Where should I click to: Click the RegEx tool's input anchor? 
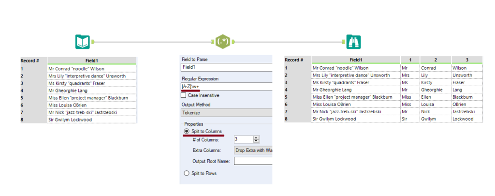coord(212,42)
